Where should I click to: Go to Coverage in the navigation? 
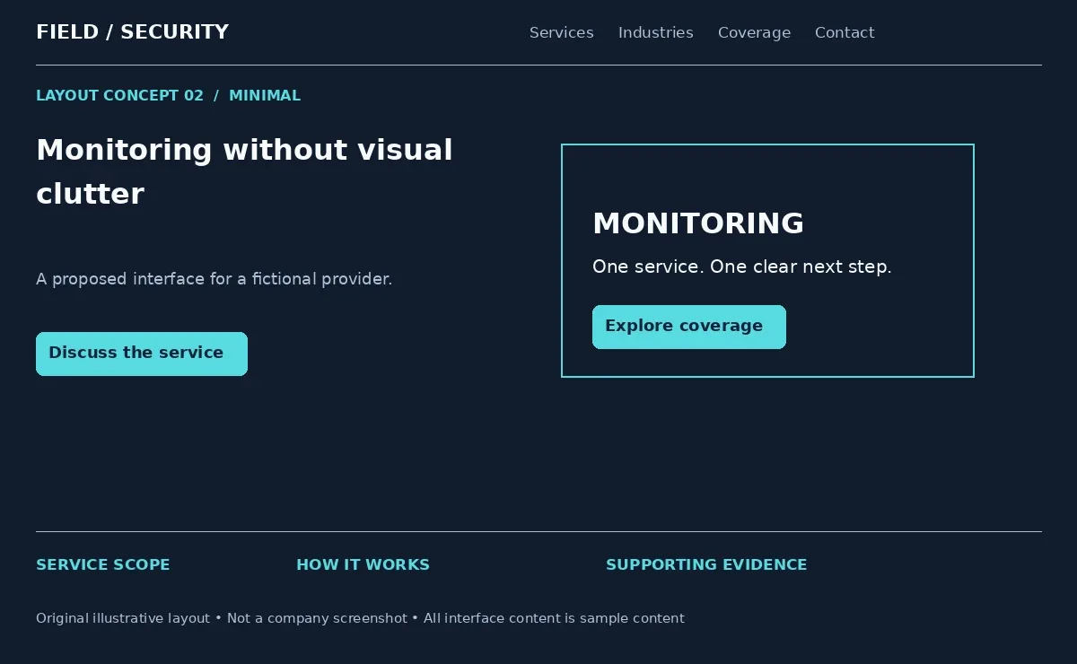coord(754,32)
